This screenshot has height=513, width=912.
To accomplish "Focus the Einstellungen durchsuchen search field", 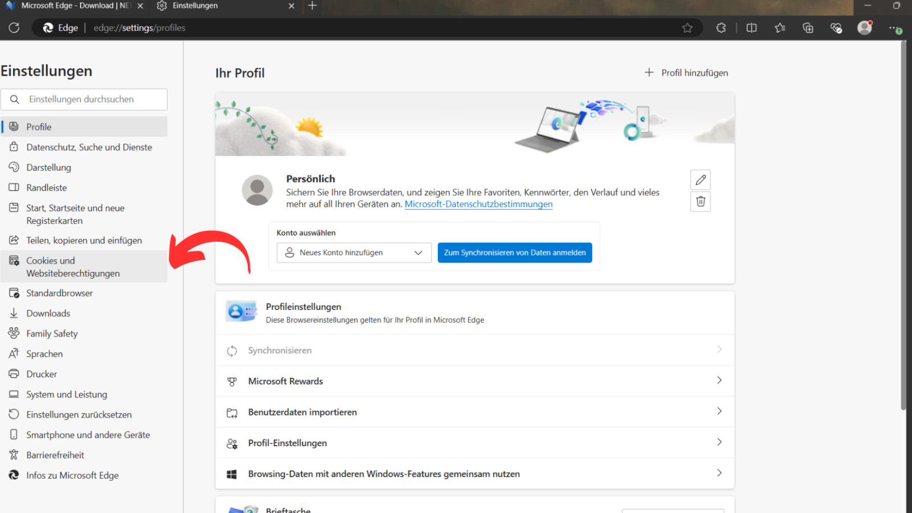I will [x=84, y=99].
